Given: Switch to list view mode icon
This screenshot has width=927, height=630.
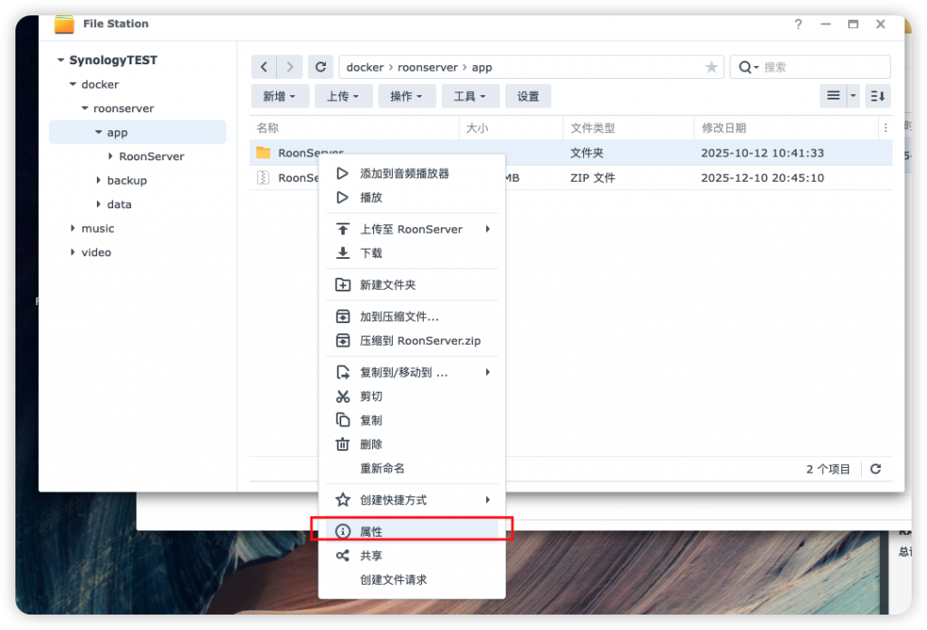Looking at the screenshot, I should tap(833, 96).
